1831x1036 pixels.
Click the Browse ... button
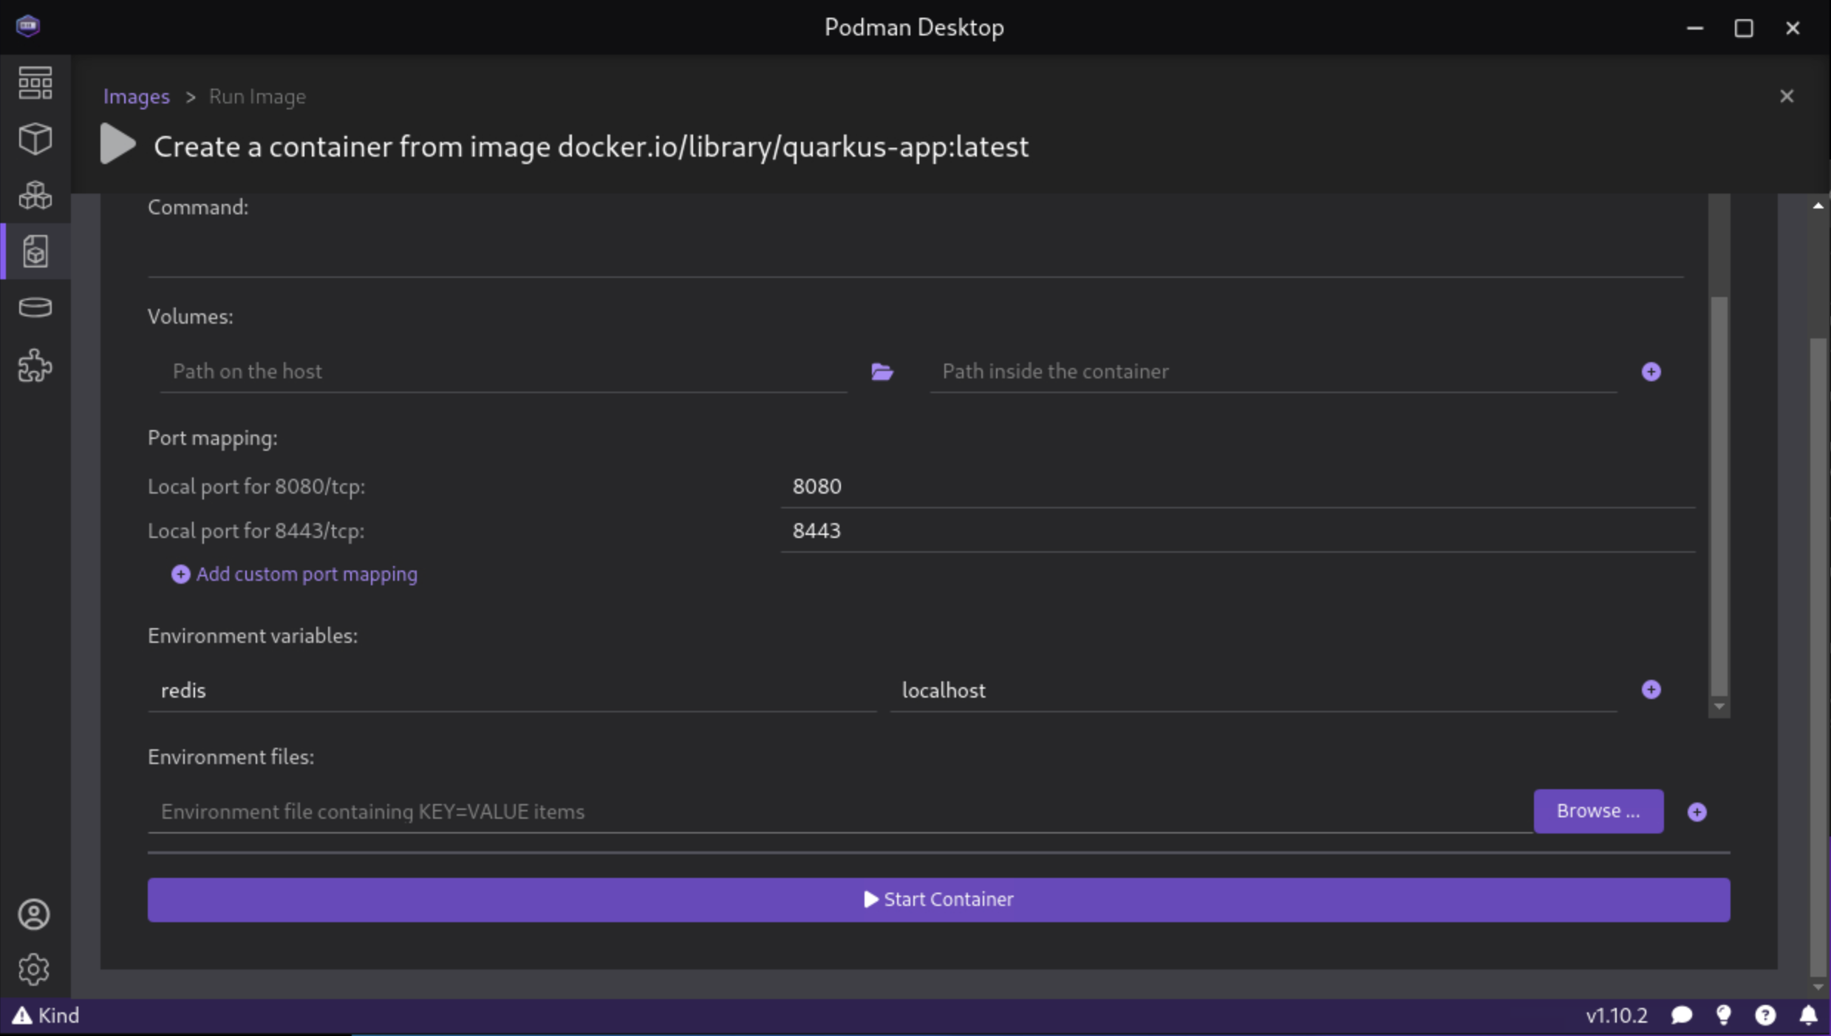[1598, 811]
